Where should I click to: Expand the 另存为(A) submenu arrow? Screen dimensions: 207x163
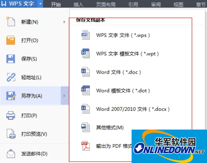pyautogui.click(x=65, y=96)
